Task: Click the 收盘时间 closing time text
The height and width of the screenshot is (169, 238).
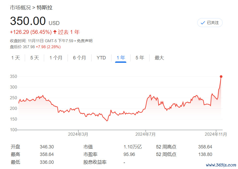Action: tap(41, 41)
